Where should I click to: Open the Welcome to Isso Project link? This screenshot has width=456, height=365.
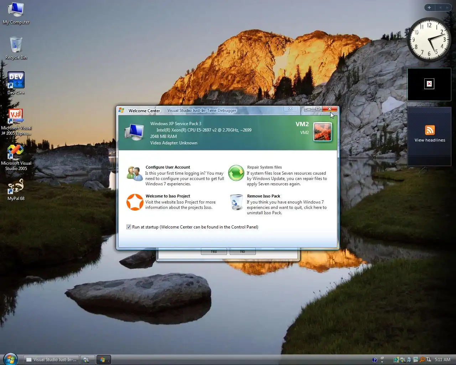pyautogui.click(x=167, y=196)
